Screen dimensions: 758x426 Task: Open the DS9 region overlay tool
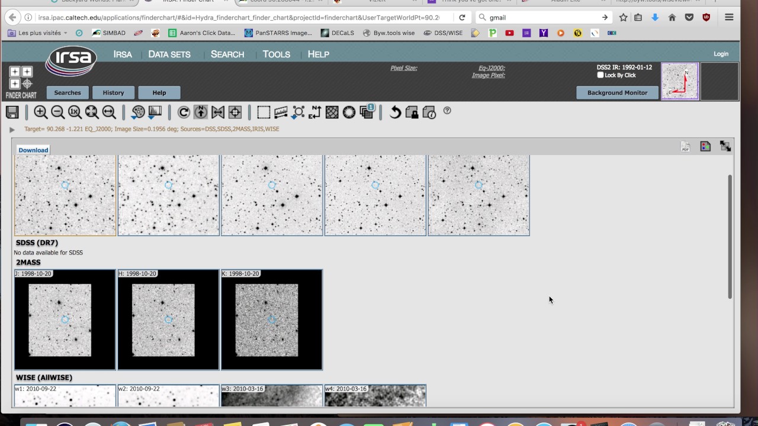[x=349, y=112]
